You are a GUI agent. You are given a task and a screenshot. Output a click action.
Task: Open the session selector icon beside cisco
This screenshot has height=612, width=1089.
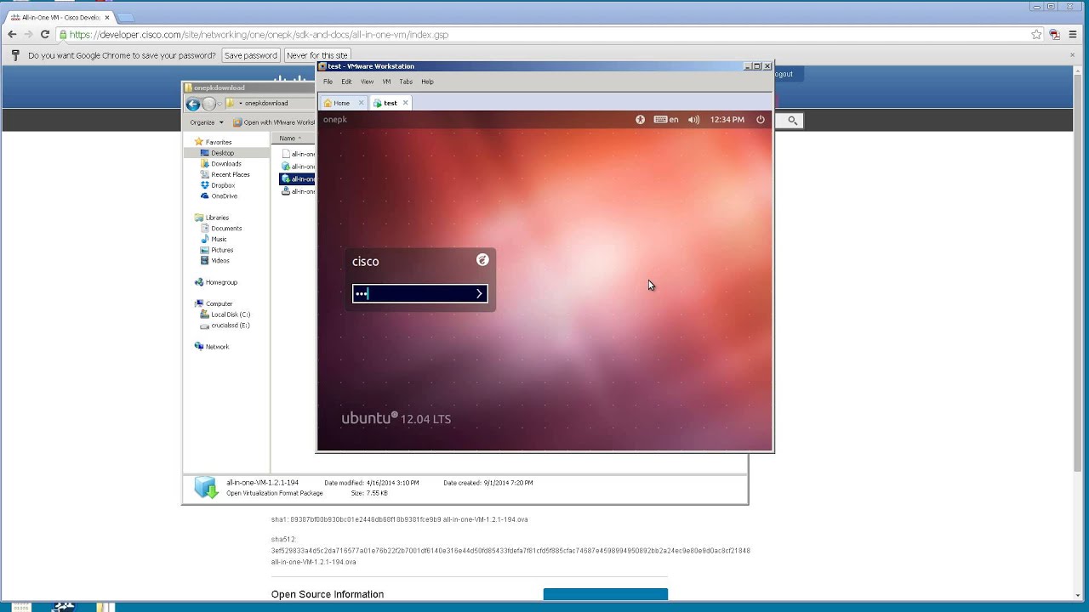point(482,260)
